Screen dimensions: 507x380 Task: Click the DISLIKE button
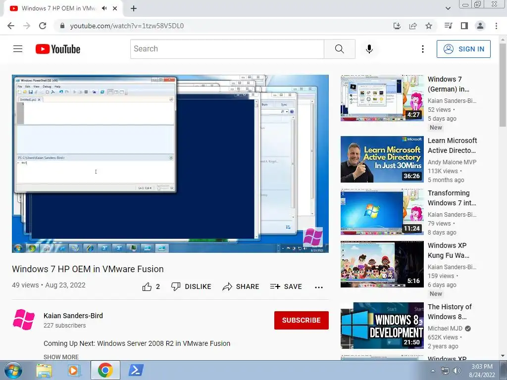[191, 286]
